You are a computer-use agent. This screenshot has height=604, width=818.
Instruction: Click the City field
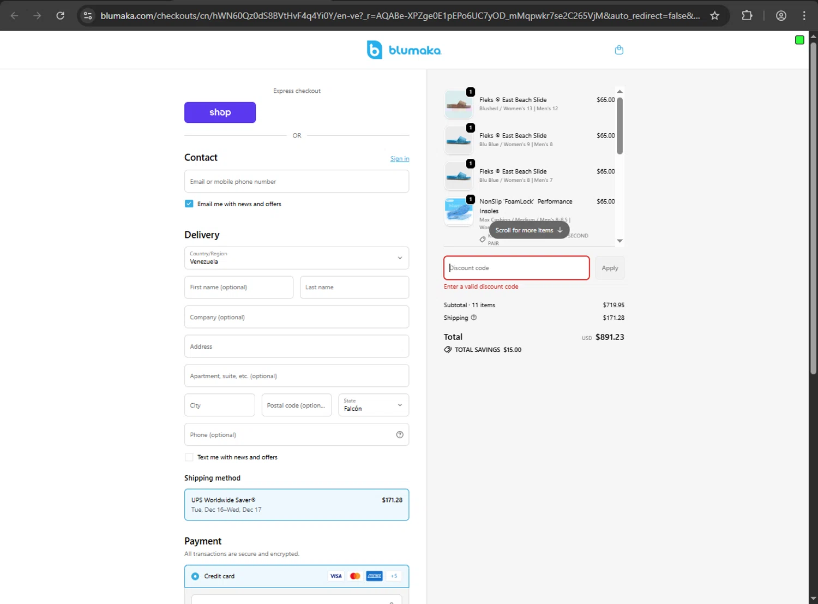[220, 405]
